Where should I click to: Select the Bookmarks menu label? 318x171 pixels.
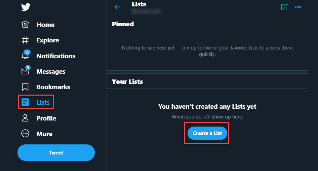53,87
